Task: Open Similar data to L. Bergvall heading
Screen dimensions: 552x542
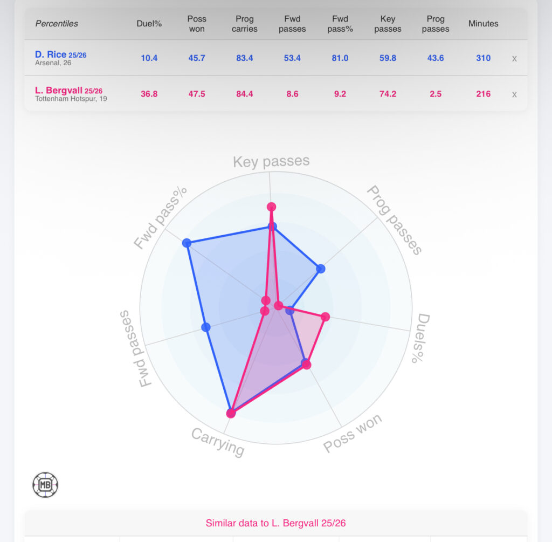Action: tap(275, 523)
